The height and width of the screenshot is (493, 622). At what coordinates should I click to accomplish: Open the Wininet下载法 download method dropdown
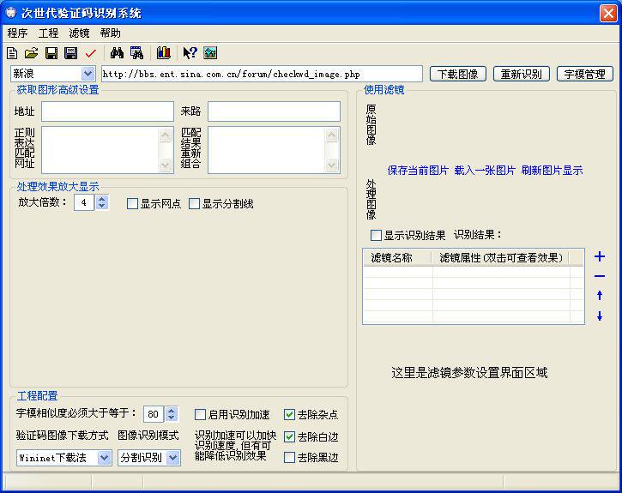[x=105, y=458]
